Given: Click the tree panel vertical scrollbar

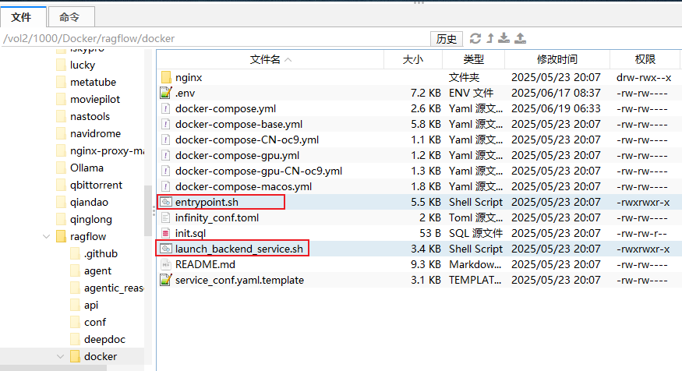Looking at the screenshot, I should coord(148,211).
